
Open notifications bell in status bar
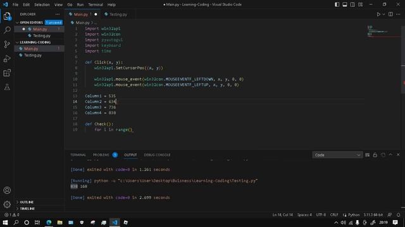point(398,215)
